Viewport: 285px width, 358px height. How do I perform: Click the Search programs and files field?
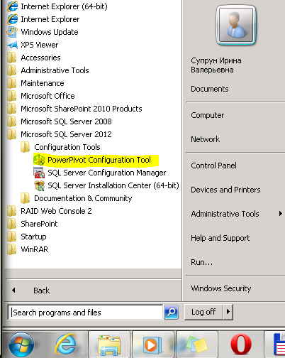point(86,313)
